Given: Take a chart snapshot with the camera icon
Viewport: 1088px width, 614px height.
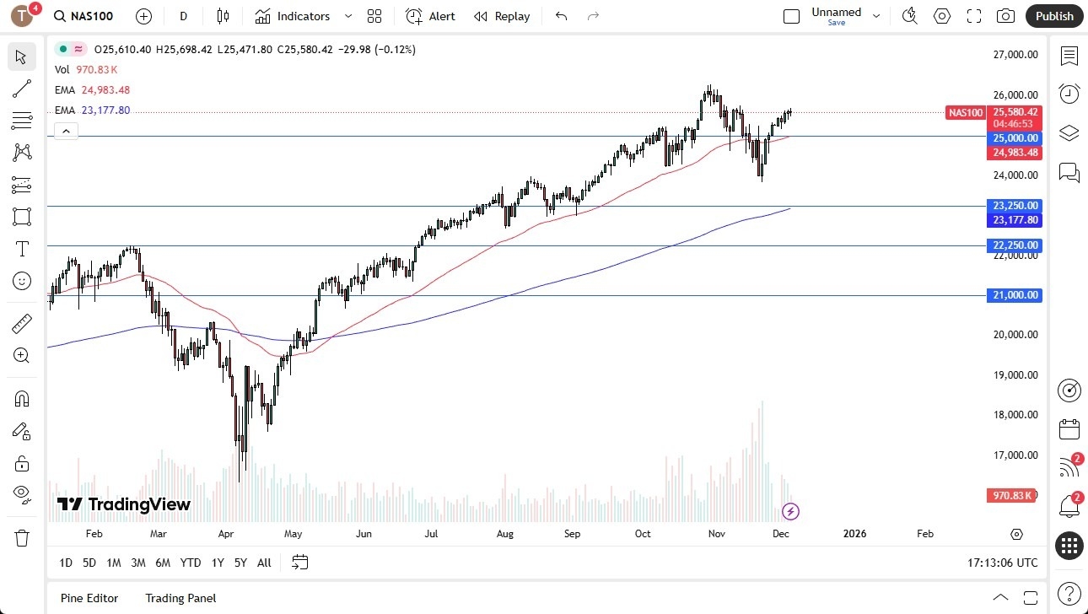Looking at the screenshot, I should (1006, 15).
